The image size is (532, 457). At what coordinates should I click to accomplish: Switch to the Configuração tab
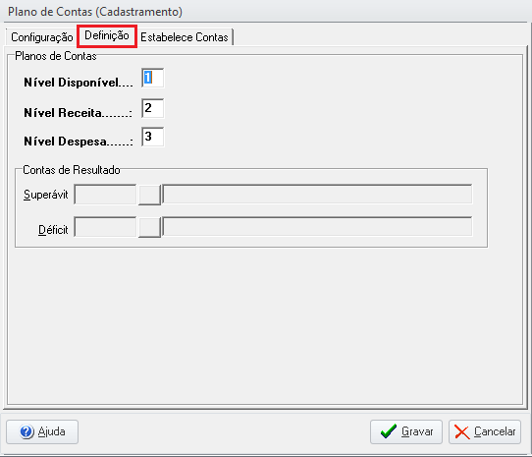42,37
